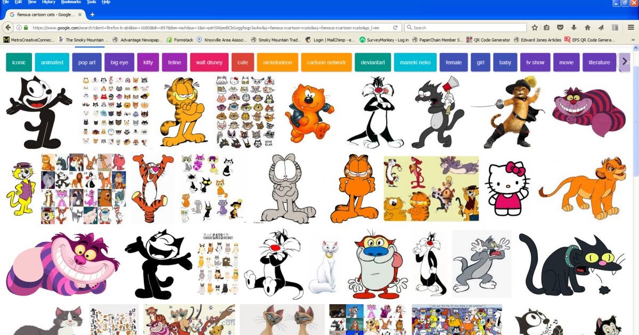Open a new tab with plus button

92,14
